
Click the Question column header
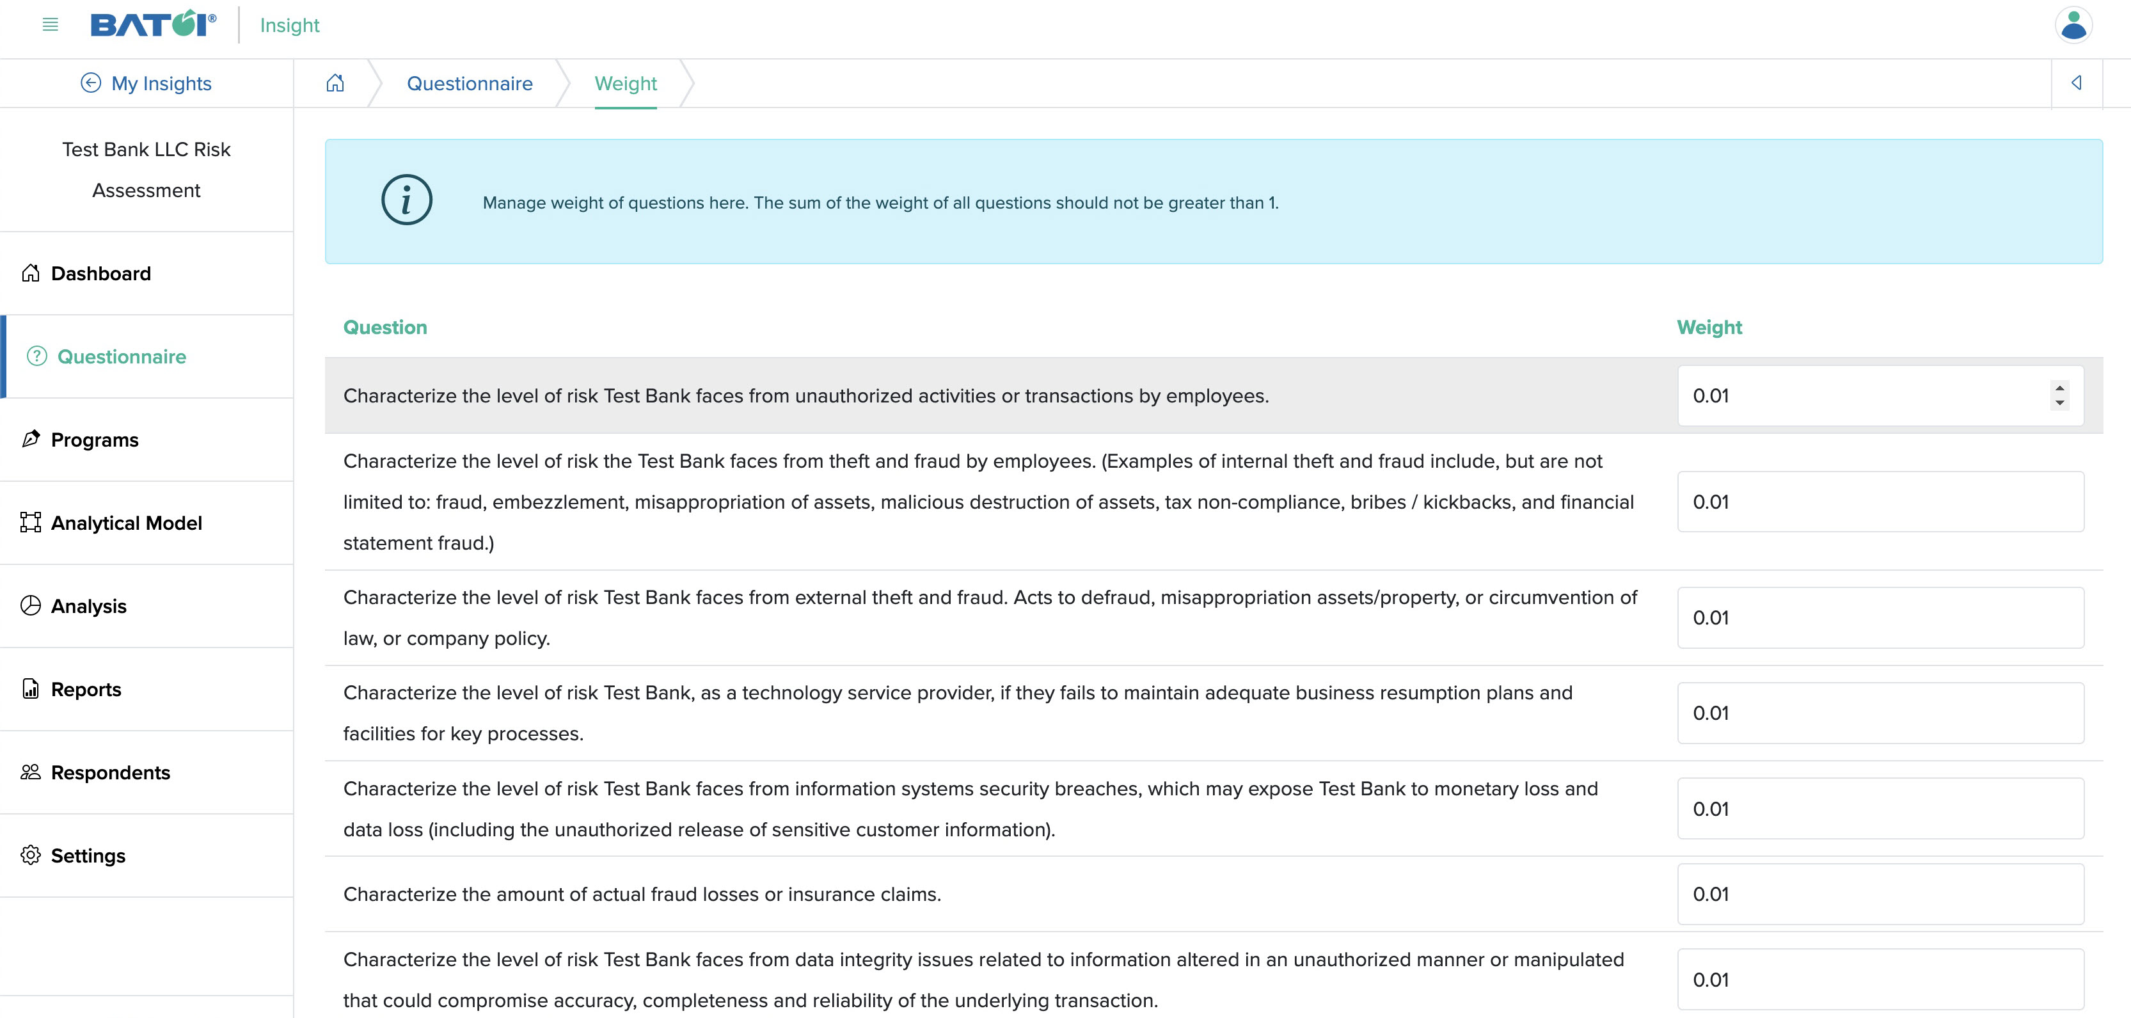pos(386,327)
